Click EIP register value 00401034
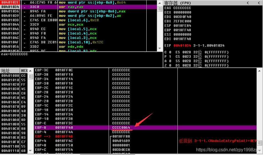 tap(182, 45)
